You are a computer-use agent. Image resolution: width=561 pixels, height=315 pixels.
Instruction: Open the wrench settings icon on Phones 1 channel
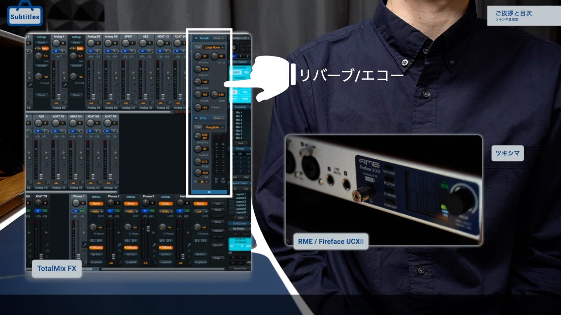[85, 245]
